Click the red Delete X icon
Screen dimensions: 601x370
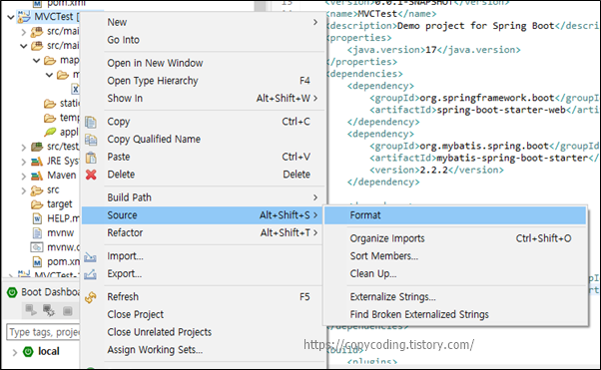point(91,175)
